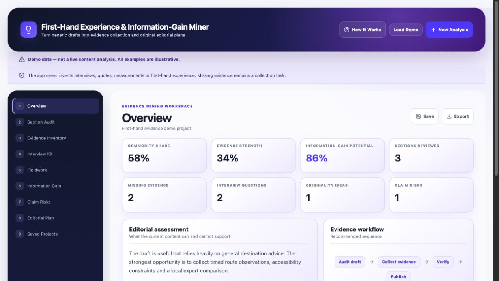Viewport: 499px width, 281px height.
Task: Click the number 5 badge beside Fieldwork
Action: pos(20,170)
